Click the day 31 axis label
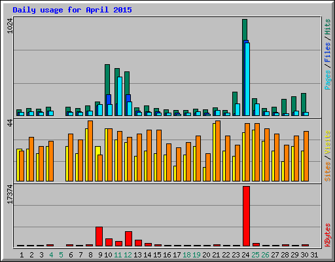The height and width of the screenshot is (262, 335). tap(314, 255)
